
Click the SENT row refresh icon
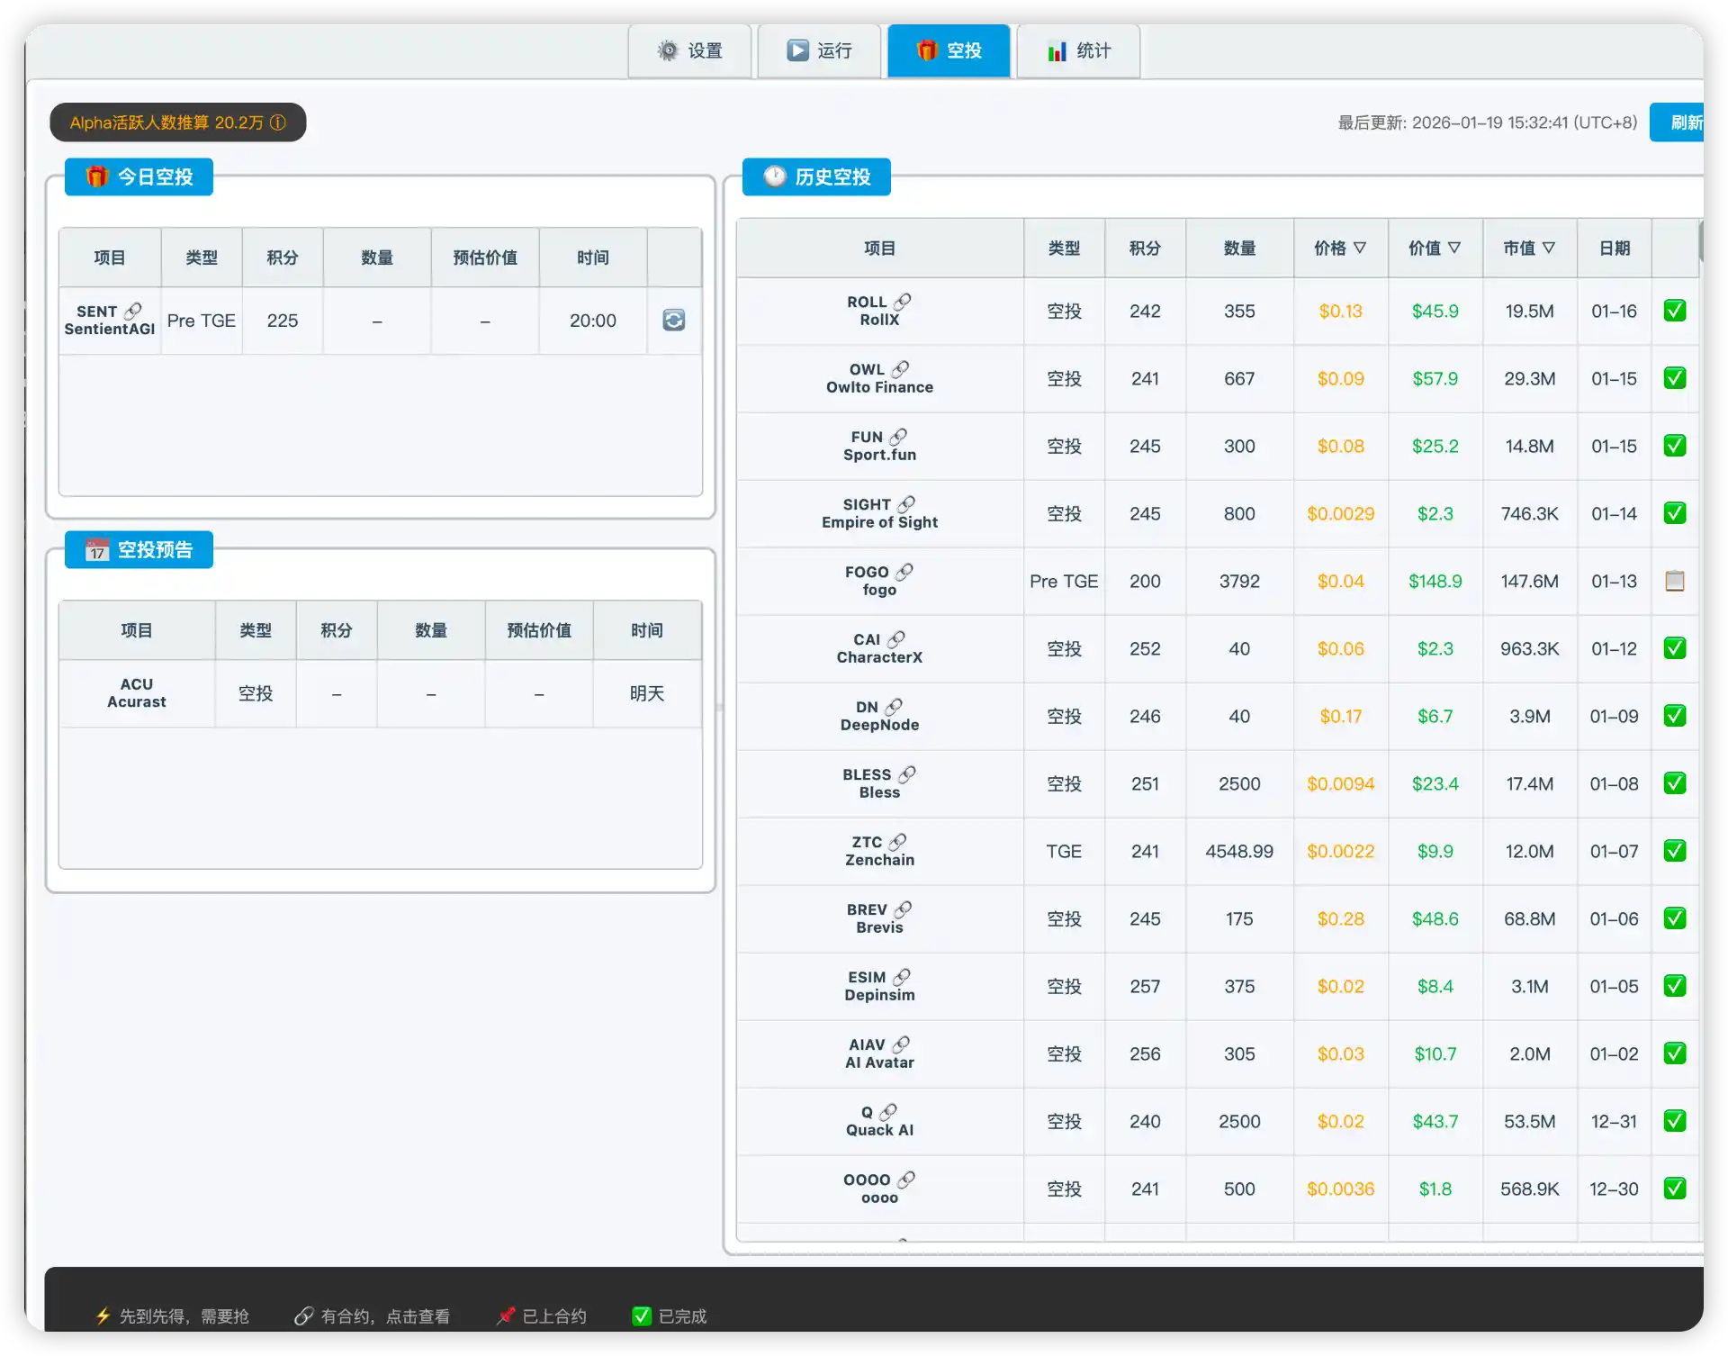click(x=673, y=321)
